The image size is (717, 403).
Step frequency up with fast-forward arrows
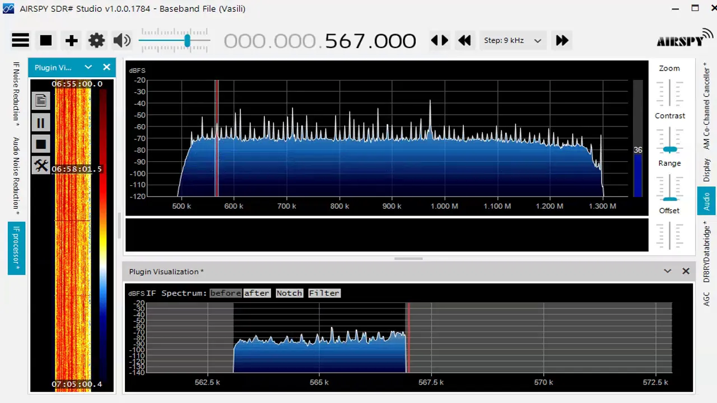pyautogui.click(x=562, y=40)
